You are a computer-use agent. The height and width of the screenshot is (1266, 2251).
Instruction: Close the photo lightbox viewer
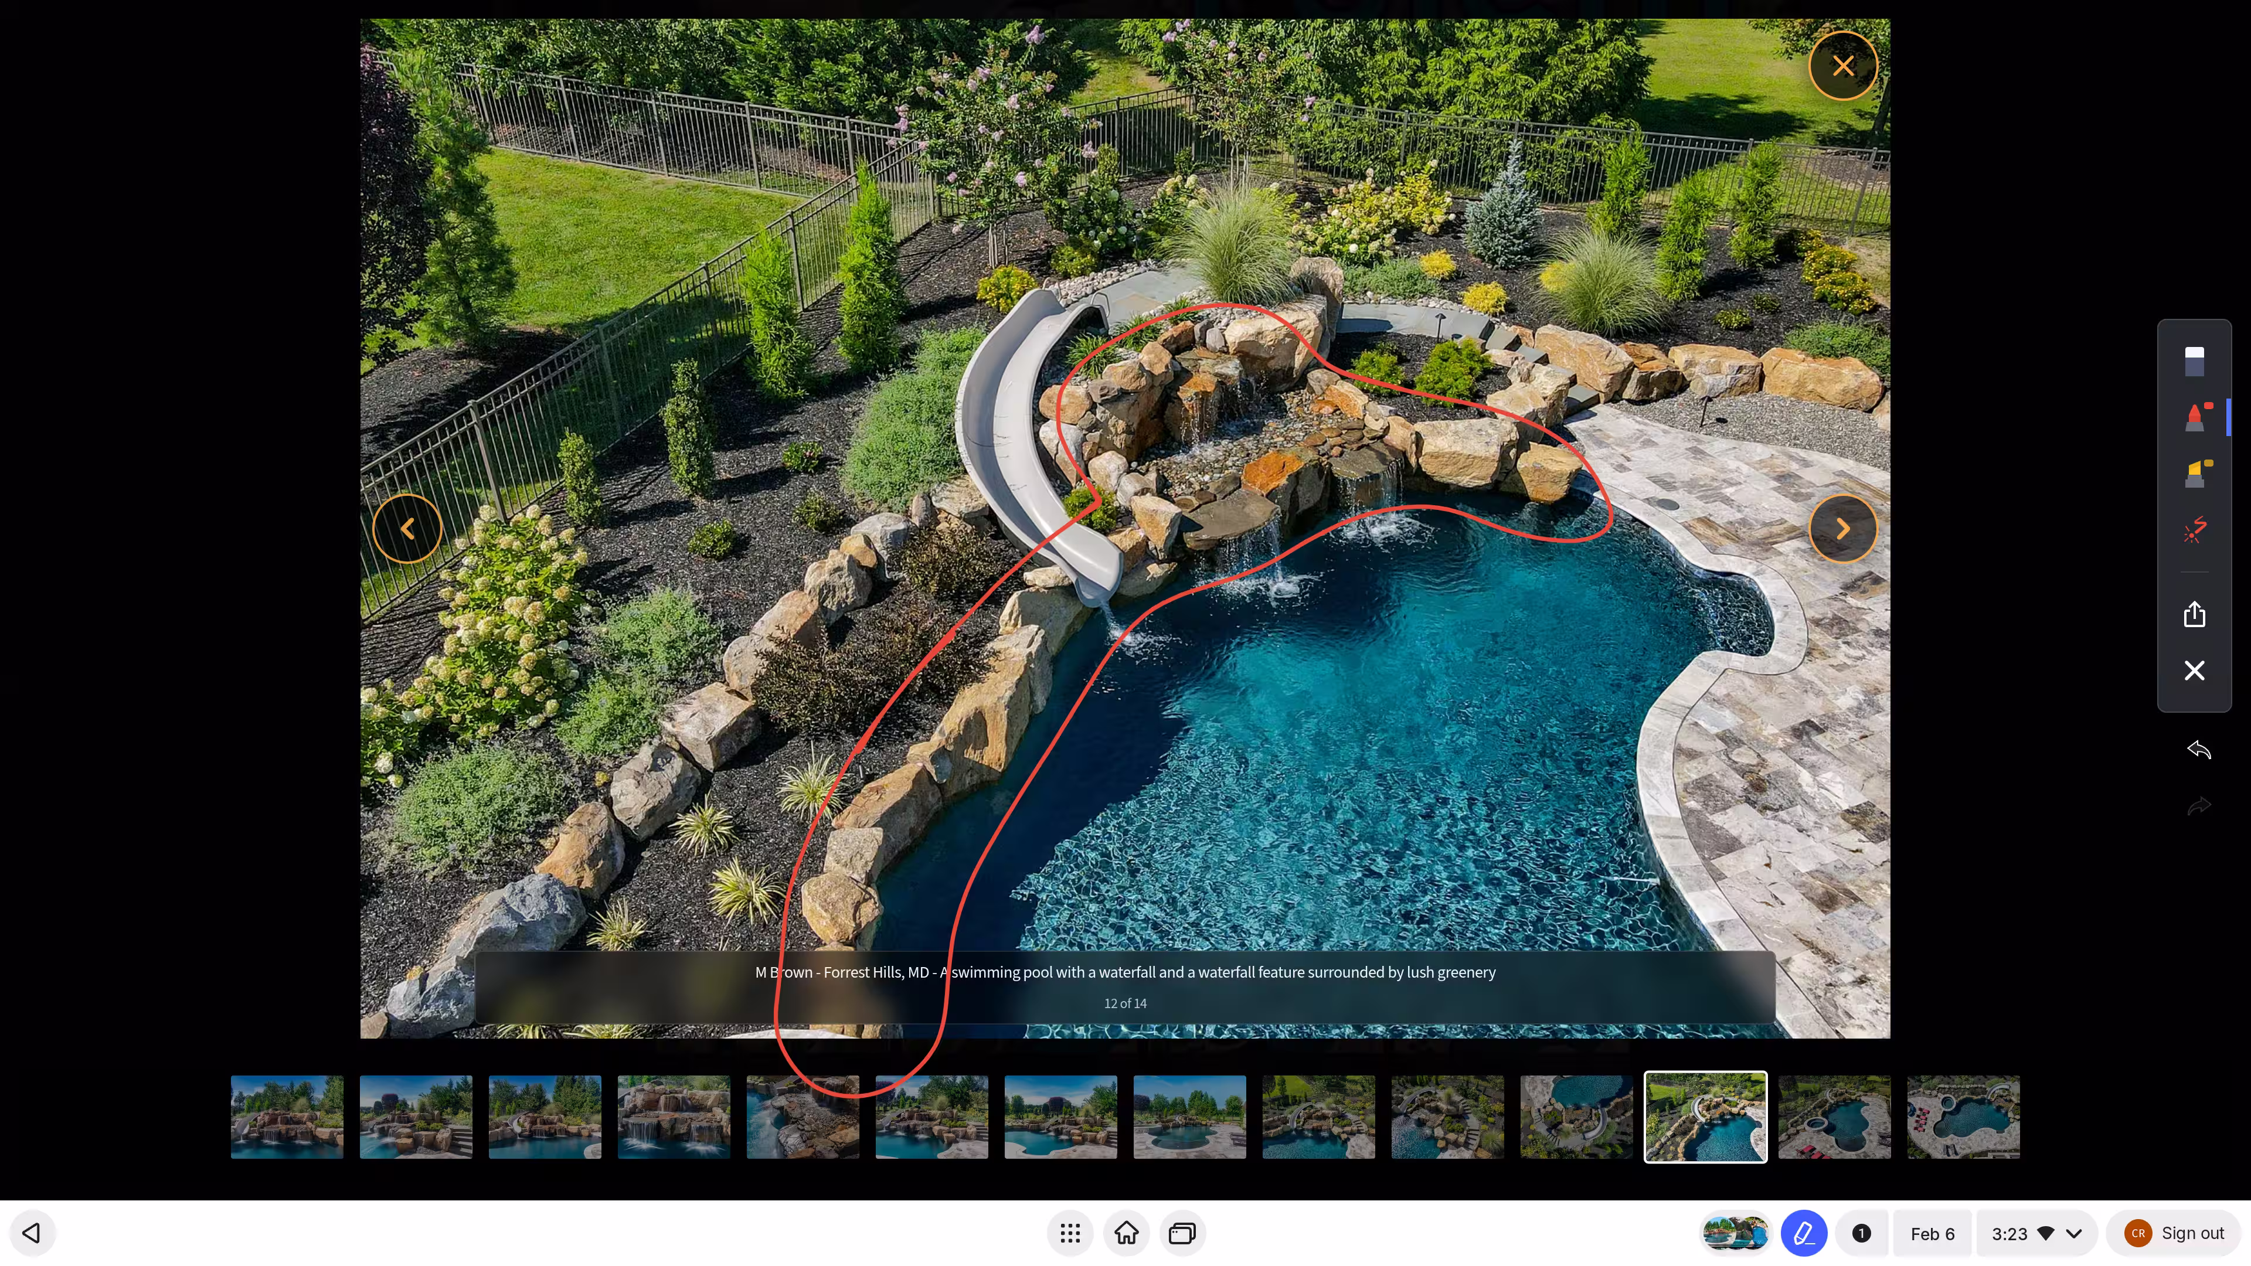(x=1843, y=66)
